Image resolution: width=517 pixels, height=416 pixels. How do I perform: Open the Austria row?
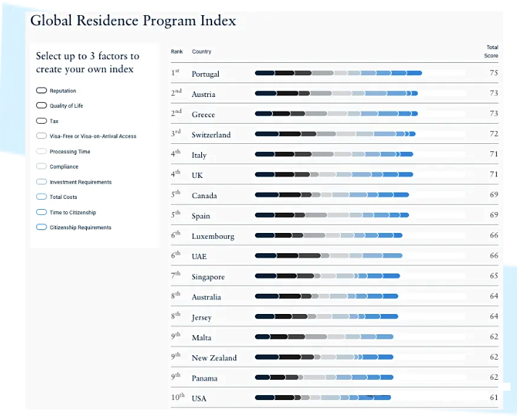point(335,93)
